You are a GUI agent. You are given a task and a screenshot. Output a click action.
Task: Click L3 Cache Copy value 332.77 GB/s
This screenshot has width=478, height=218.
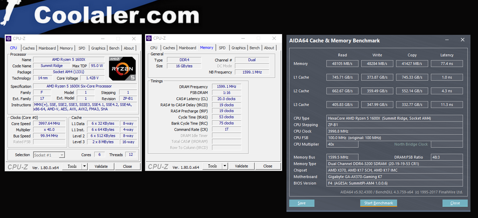point(412,105)
